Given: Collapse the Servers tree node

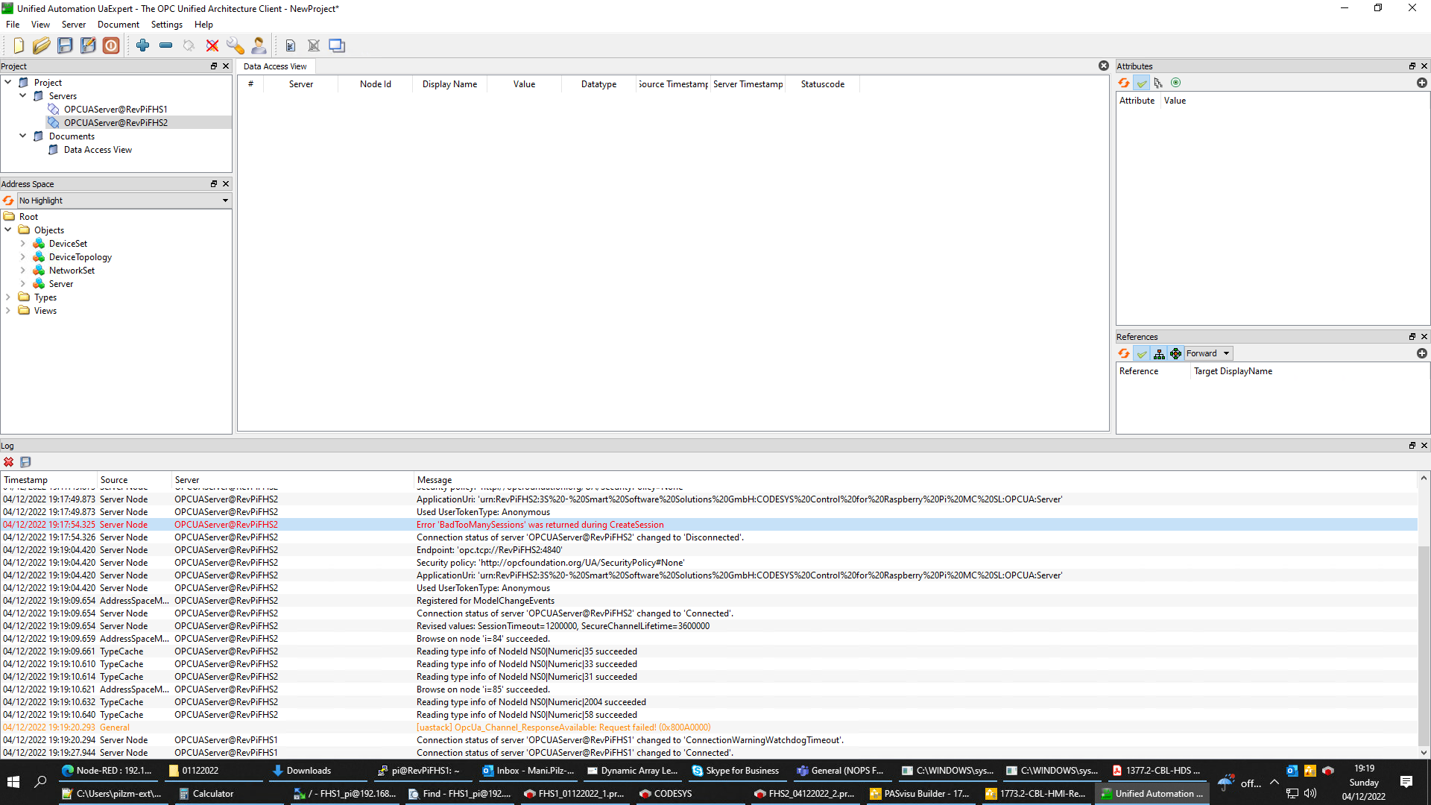Looking at the screenshot, I should coord(23,96).
